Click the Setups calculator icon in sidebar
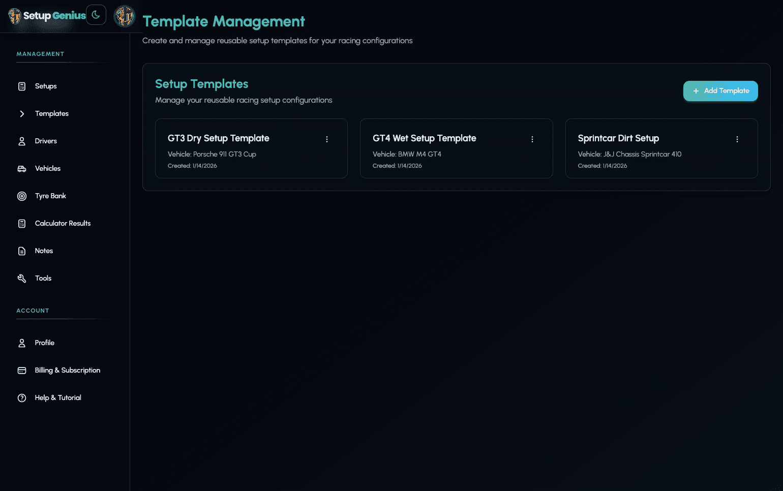This screenshot has width=783, height=491. pyautogui.click(x=22, y=86)
